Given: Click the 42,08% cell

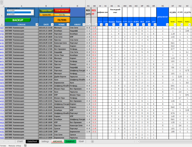Looking at the screenshot, I should tap(172, 12).
